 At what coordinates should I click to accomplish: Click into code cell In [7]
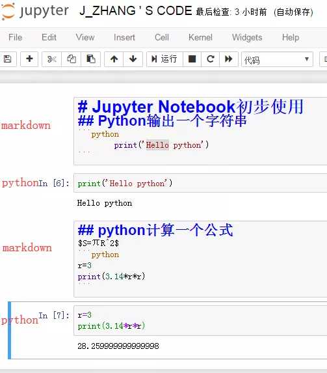200,320
